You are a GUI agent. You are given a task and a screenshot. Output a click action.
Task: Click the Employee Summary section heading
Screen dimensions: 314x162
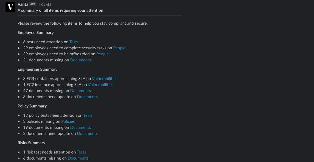click(x=36, y=33)
